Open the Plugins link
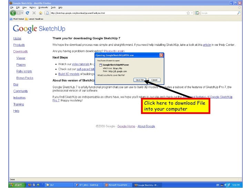The image size is (251, 188). pos(21,65)
